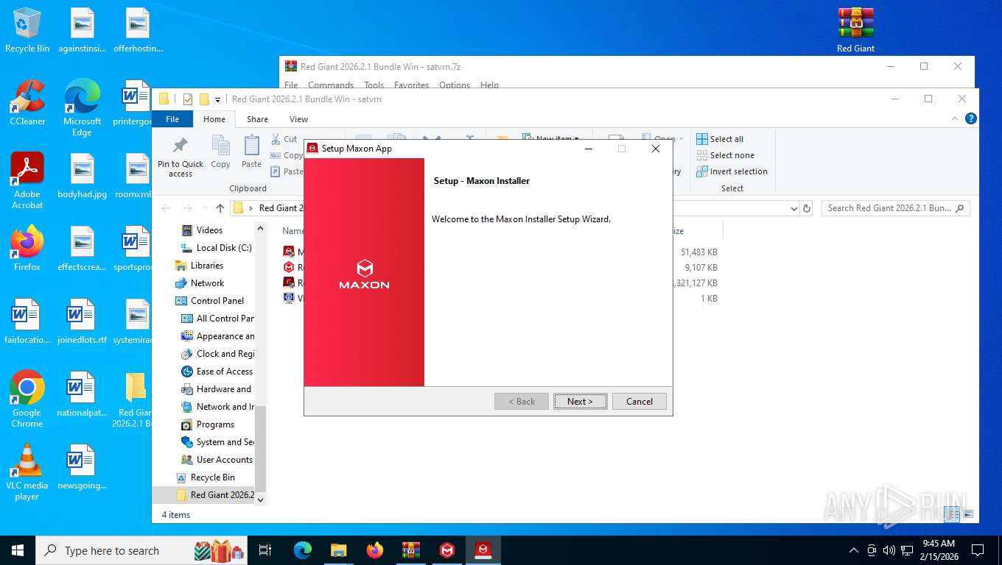1002x565 pixels.
Task: Open Microsoft Edge desktop shortcut
Action: pos(82,108)
